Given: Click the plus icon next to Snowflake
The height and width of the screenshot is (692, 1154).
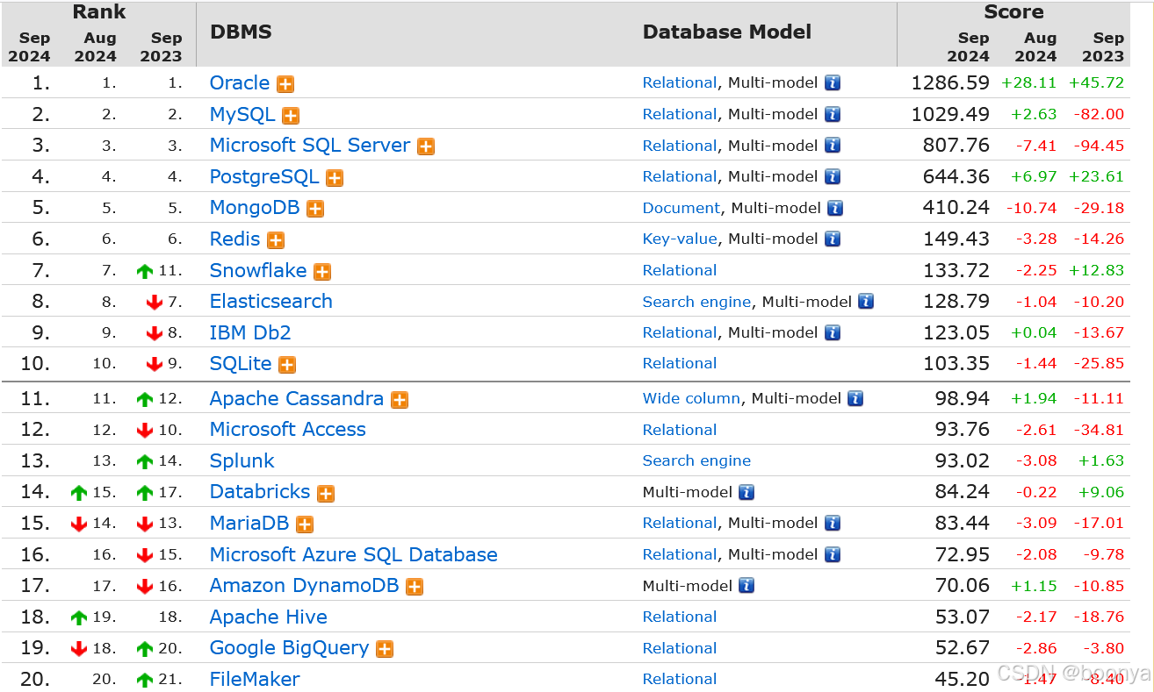Looking at the screenshot, I should pyautogui.click(x=322, y=272).
